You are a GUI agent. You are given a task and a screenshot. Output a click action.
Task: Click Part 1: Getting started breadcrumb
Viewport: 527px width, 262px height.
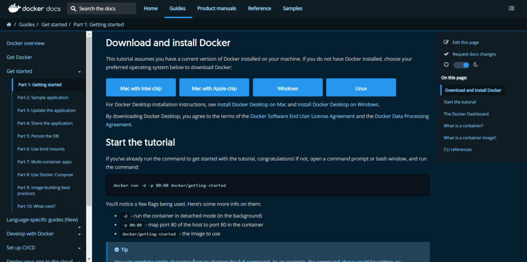99,25
